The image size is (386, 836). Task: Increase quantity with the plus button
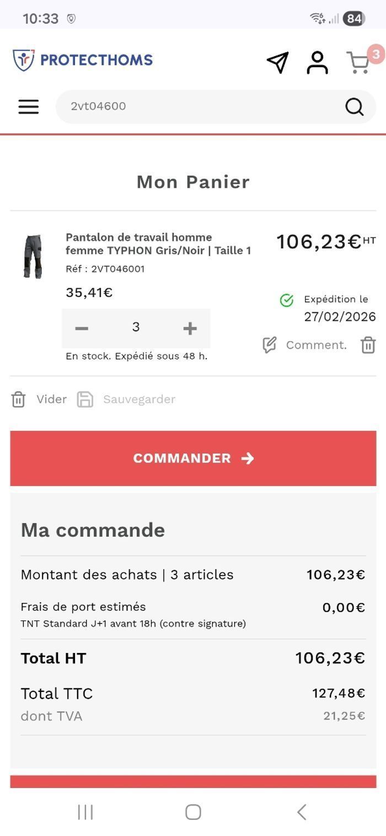tap(190, 328)
